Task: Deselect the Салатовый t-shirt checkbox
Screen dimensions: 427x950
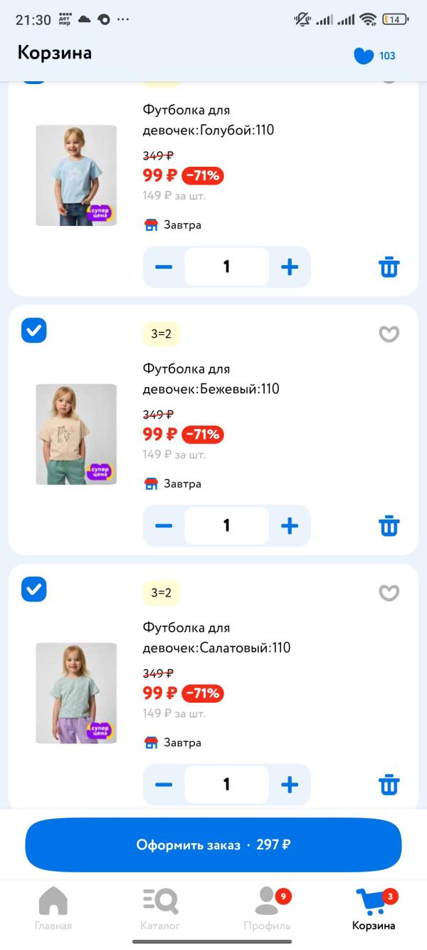Action: pyautogui.click(x=34, y=589)
